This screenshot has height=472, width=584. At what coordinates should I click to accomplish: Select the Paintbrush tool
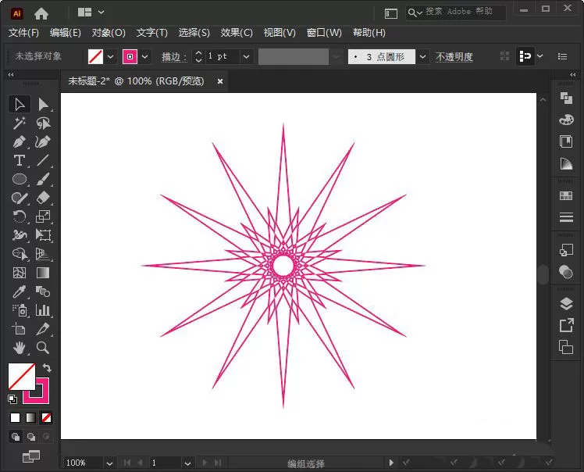tap(43, 179)
